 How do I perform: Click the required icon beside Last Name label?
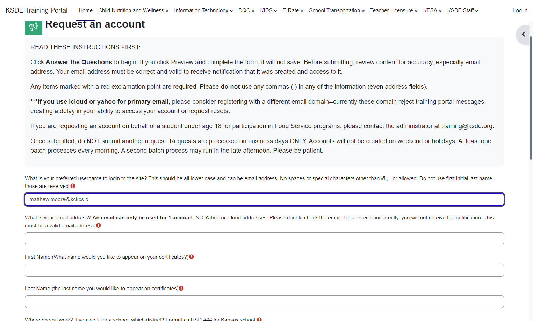coord(181,289)
